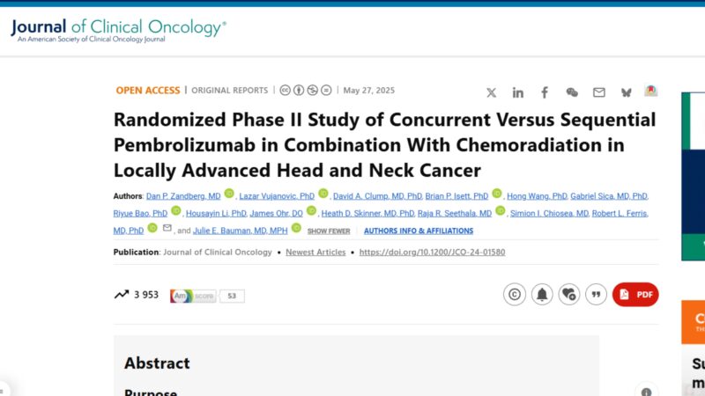Share article by email envelope icon

[599, 92]
